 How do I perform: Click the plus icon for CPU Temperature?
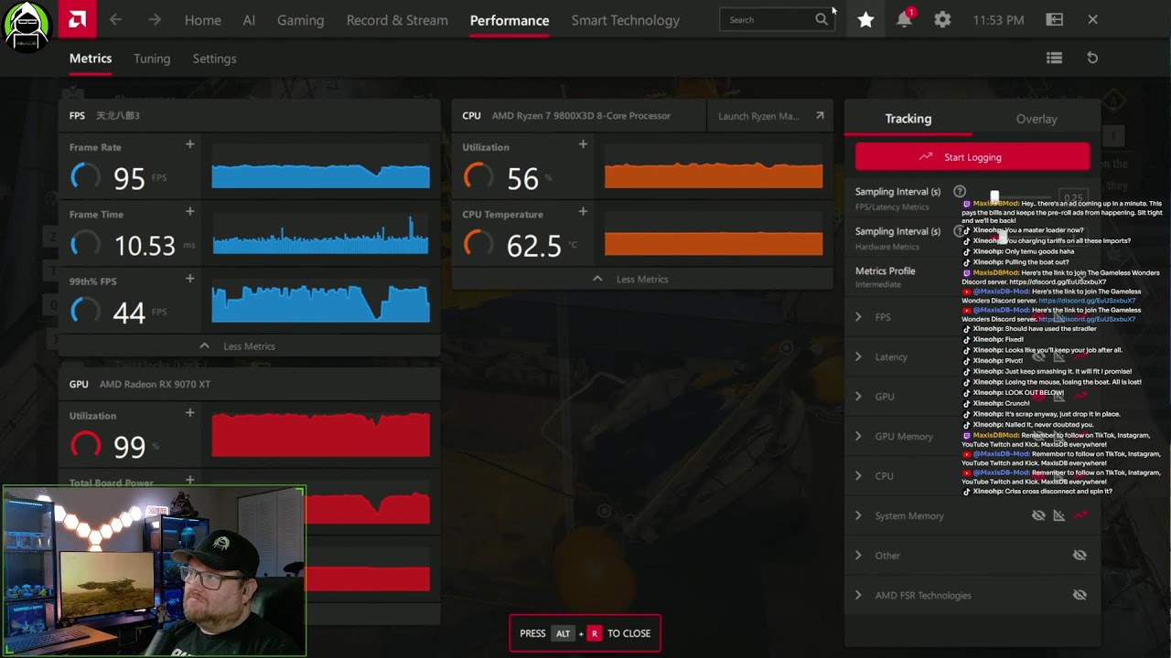pos(583,212)
